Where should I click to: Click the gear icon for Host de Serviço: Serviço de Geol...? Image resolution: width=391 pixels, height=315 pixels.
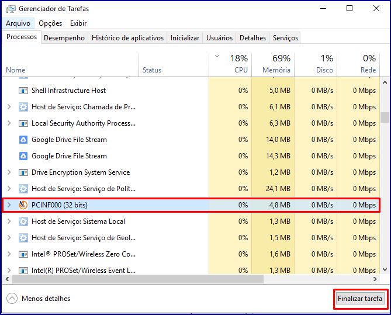click(23, 238)
